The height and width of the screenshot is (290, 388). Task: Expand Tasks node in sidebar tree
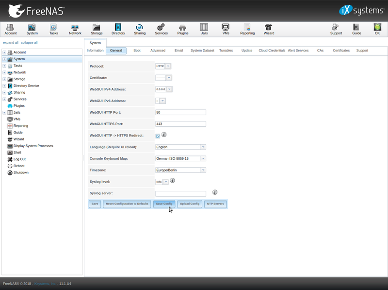pyautogui.click(x=4, y=66)
